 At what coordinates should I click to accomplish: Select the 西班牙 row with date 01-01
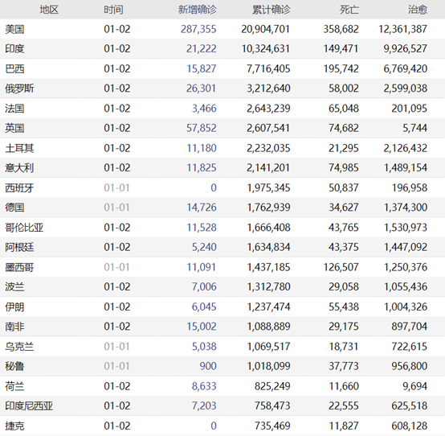[x=222, y=188]
